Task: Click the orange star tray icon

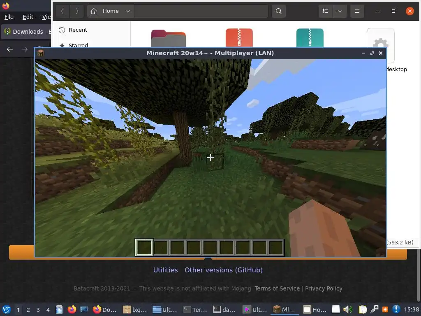Action: coord(385,309)
